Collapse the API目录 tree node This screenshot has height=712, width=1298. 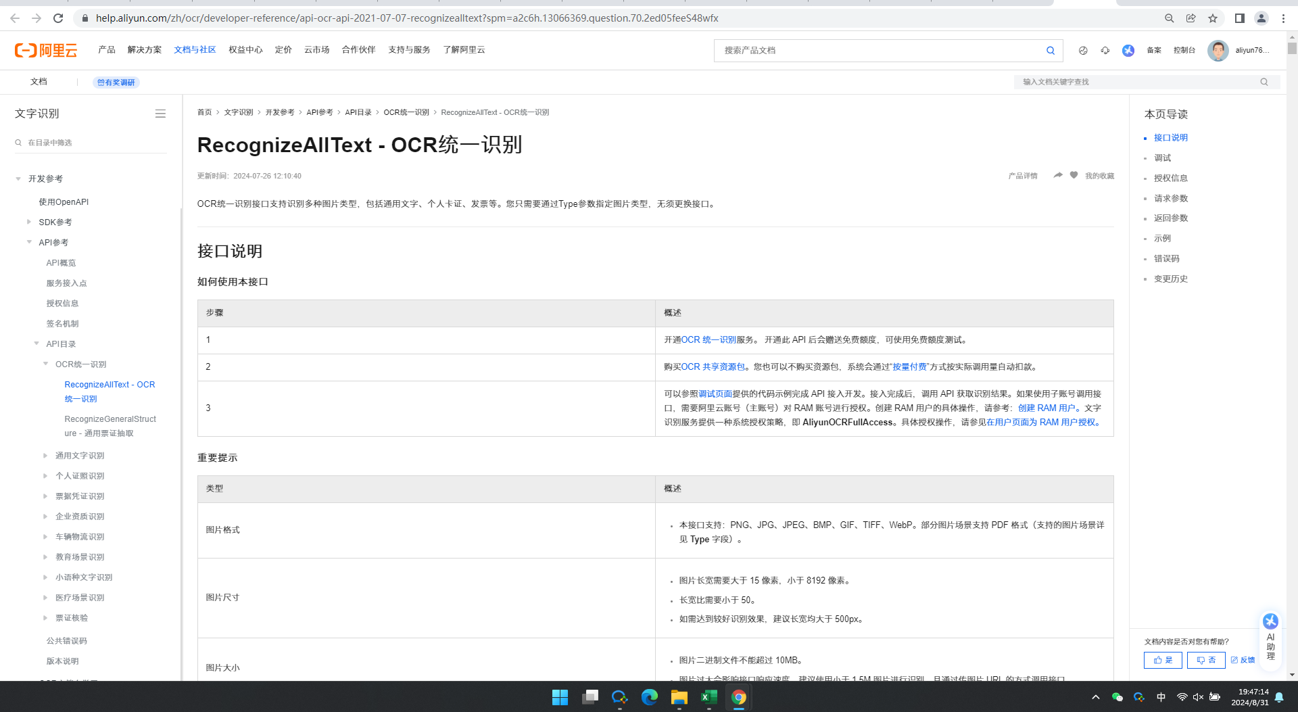tap(37, 343)
